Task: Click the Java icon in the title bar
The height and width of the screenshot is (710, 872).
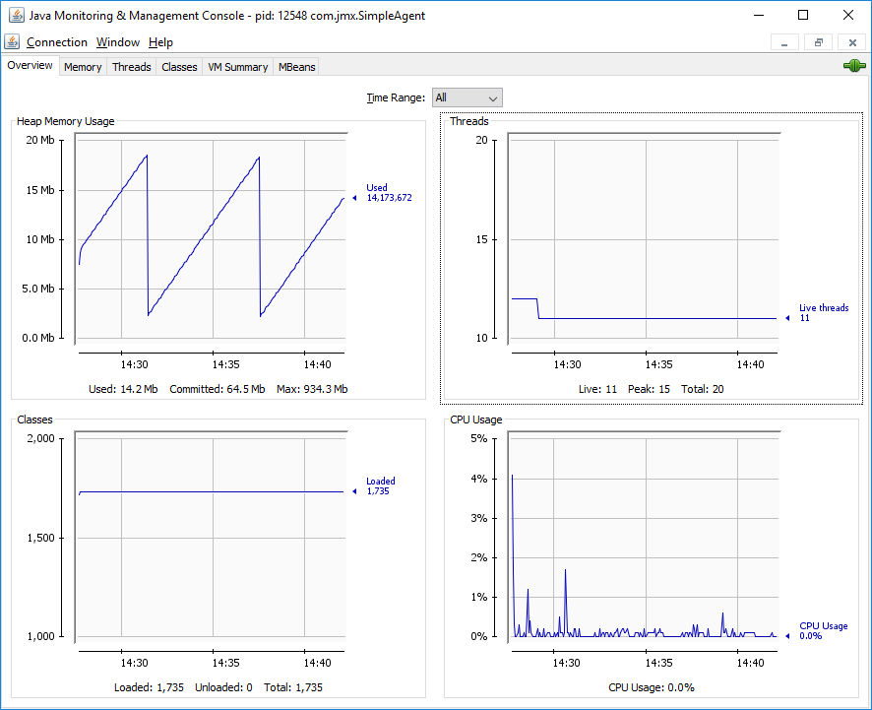Action: click(17, 15)
